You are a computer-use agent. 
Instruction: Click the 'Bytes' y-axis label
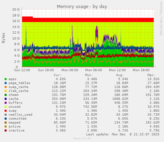tap(4, 38)
